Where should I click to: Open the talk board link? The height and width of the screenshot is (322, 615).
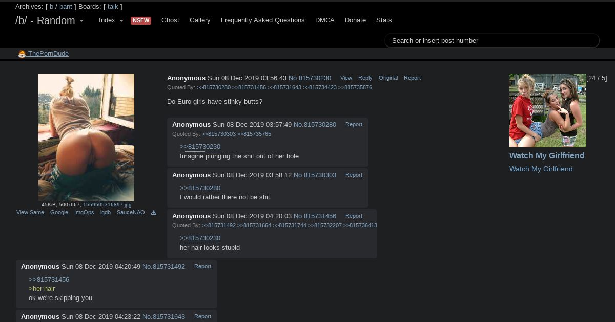[113, 7]
